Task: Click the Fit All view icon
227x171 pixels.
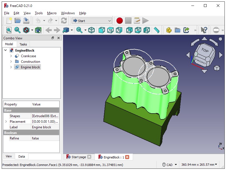Action: click(9, 30)
